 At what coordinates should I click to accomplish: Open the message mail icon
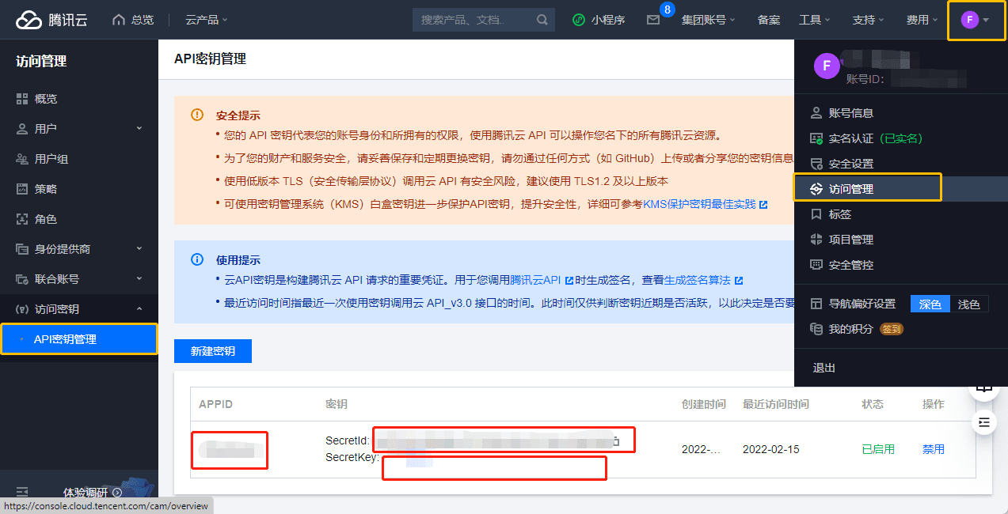coord(653,20)
